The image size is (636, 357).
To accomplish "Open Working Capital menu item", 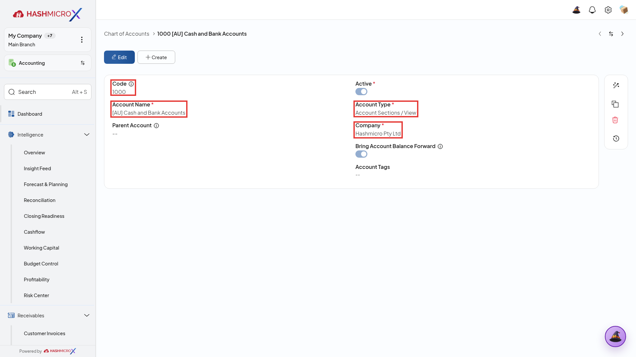I will click(x=41, y=248).
